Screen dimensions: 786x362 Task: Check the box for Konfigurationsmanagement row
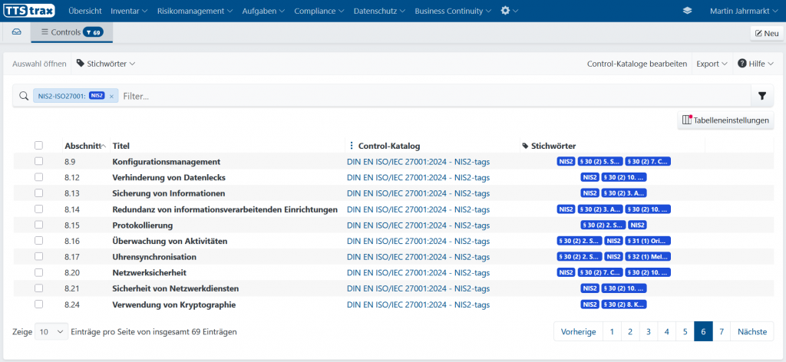[x=39, y=162]
